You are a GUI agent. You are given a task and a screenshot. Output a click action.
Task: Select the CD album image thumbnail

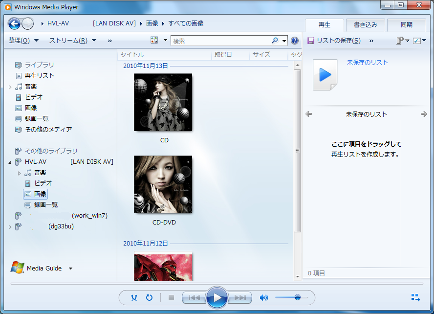tap(163, 102)
